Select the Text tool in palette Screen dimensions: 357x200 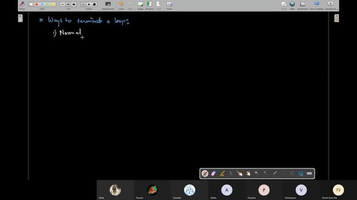click(292, 174)
